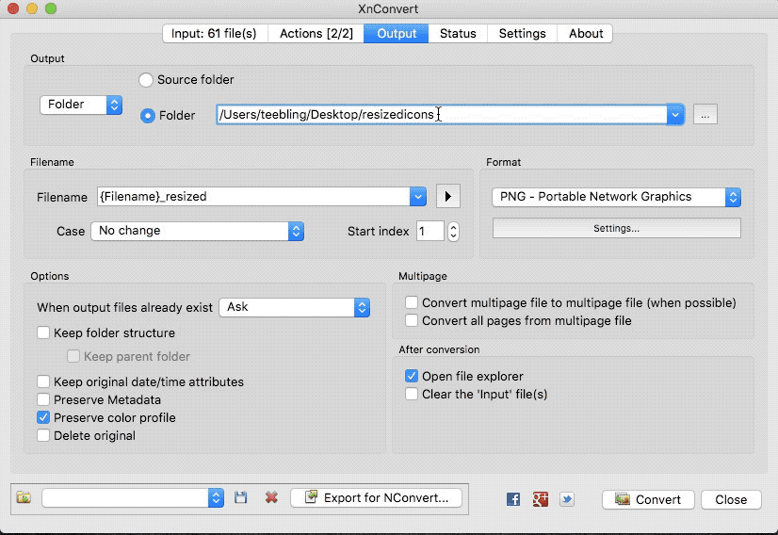Enable Delete original checkbox

[43, 435]
